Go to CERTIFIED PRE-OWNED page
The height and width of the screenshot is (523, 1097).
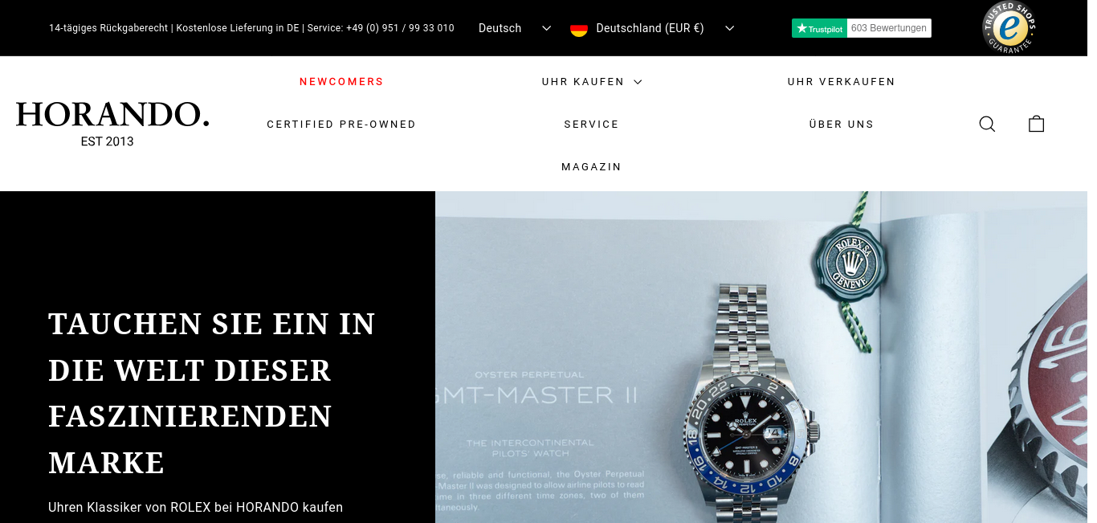(x=341, y=125)
